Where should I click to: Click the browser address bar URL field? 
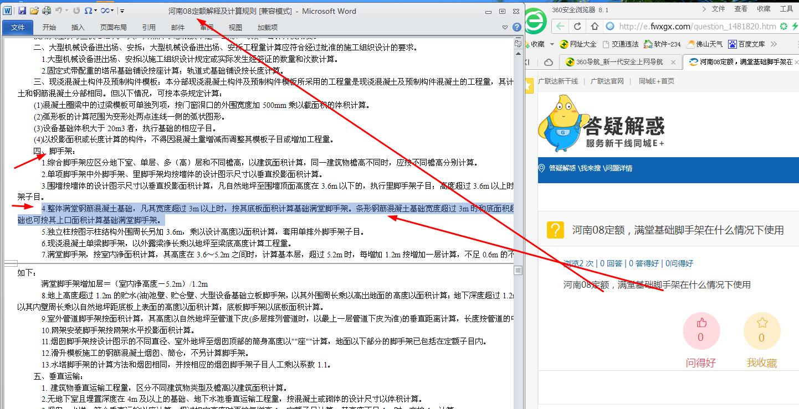pos(697,27)
